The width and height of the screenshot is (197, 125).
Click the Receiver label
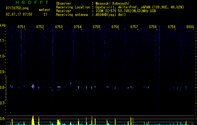coord(64,11)
